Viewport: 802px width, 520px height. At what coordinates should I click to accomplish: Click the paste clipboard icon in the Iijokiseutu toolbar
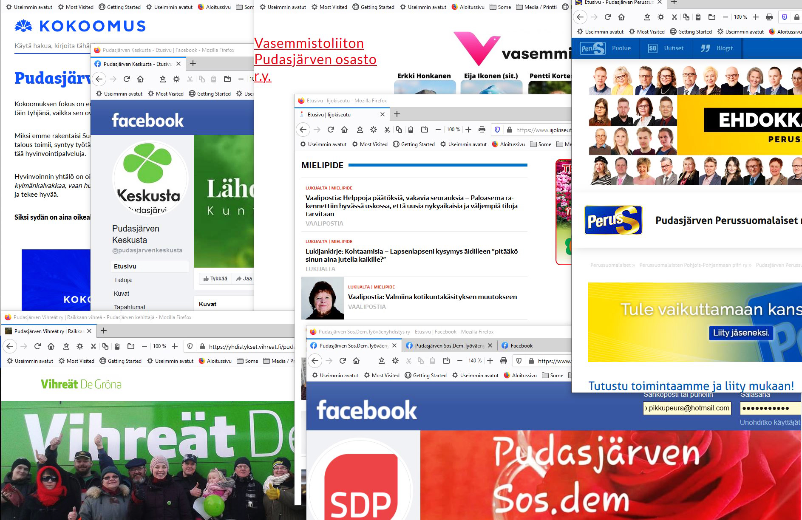[x=411, y=130]
